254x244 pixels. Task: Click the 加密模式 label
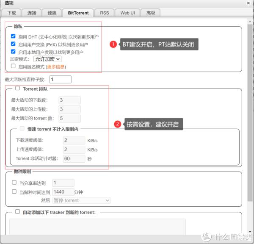coord(19,59)
